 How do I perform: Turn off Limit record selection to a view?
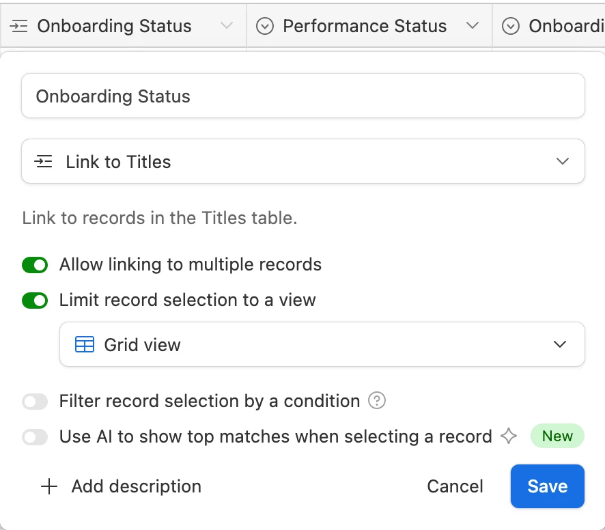pyautogui.click(x=35, y=300)
